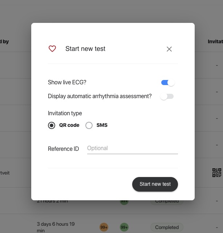
Task: Click the orange 99+ badge
Action: pos(104,227)
